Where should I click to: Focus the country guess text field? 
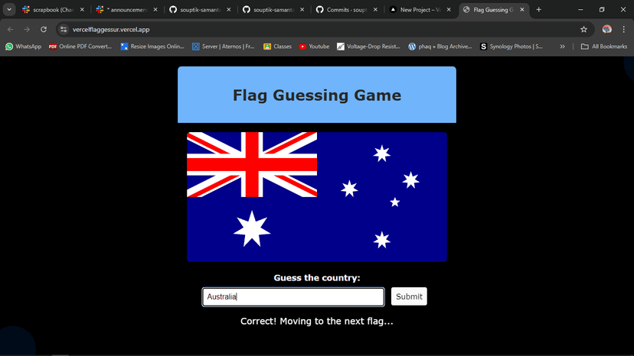coord(293,296)
